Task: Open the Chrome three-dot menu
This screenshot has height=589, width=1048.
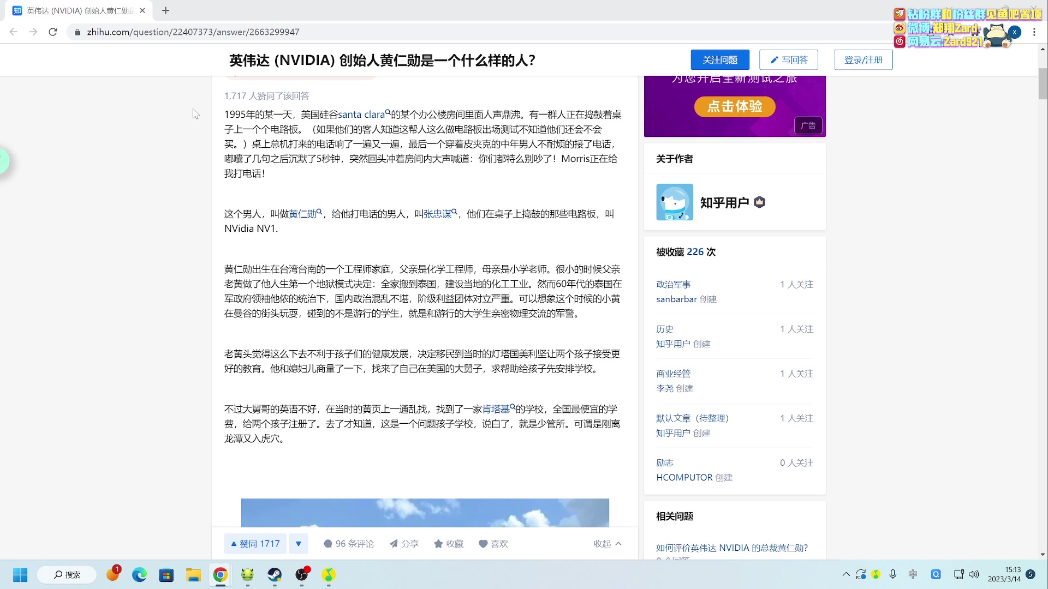Action: click(1034, 32)
